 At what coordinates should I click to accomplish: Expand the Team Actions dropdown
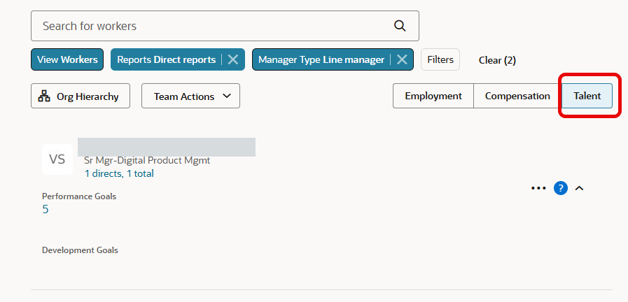pos(190,96)
